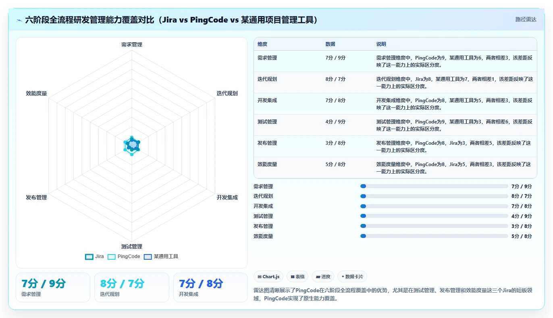The height and width of the screenshot is (318, 553).
Task: Click the 测试管理 axis label on the radar
Action: pyautogui.click(x=132, y=246)
